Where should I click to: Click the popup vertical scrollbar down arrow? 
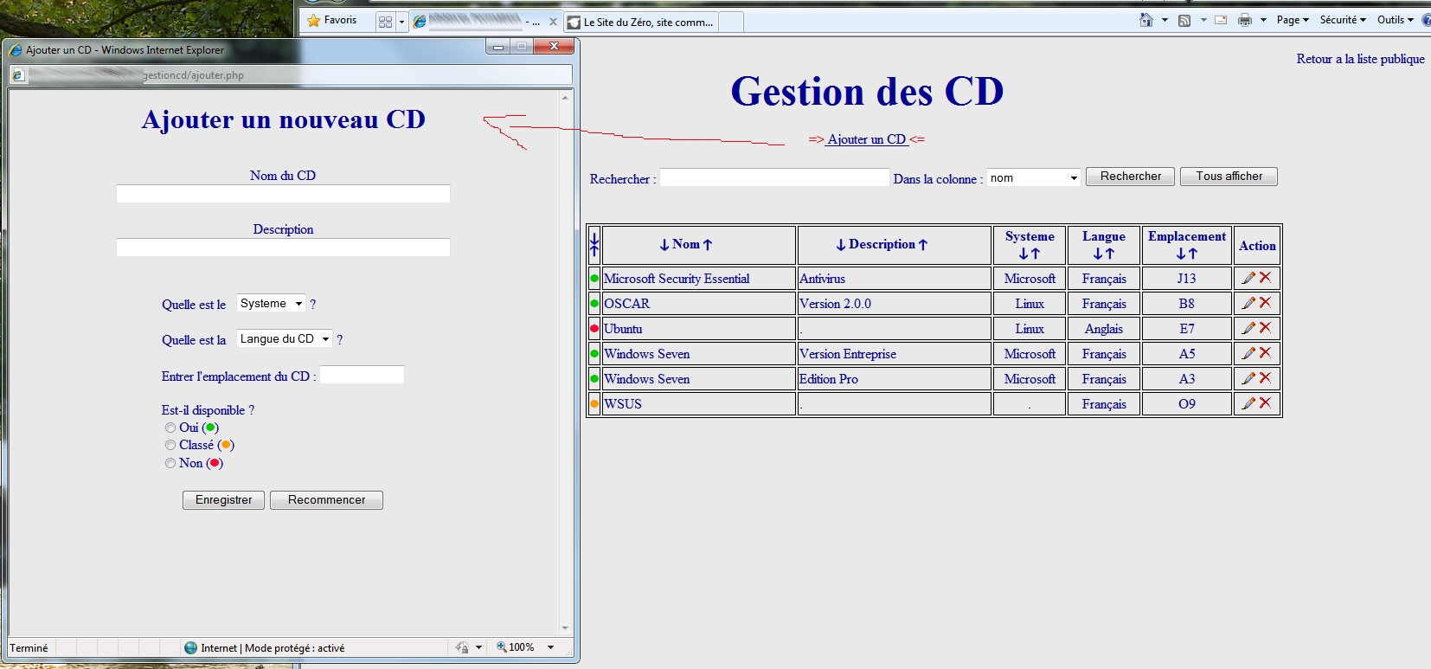tap(565, 628)
